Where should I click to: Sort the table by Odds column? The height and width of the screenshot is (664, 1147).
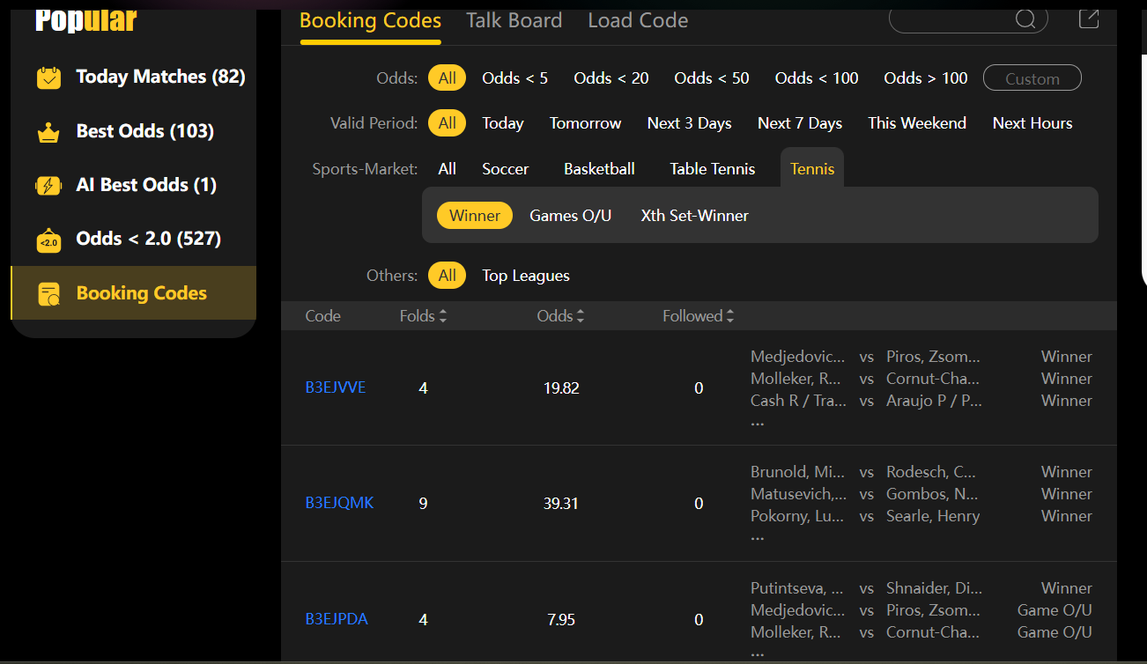pyautogui.click(x=560, y=316)
